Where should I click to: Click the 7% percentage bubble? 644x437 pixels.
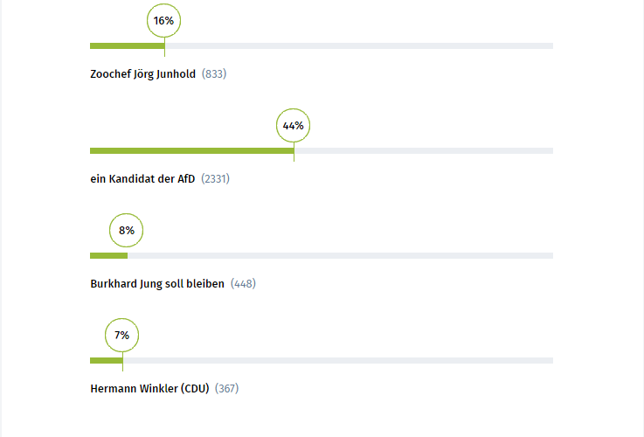point(122,336)
